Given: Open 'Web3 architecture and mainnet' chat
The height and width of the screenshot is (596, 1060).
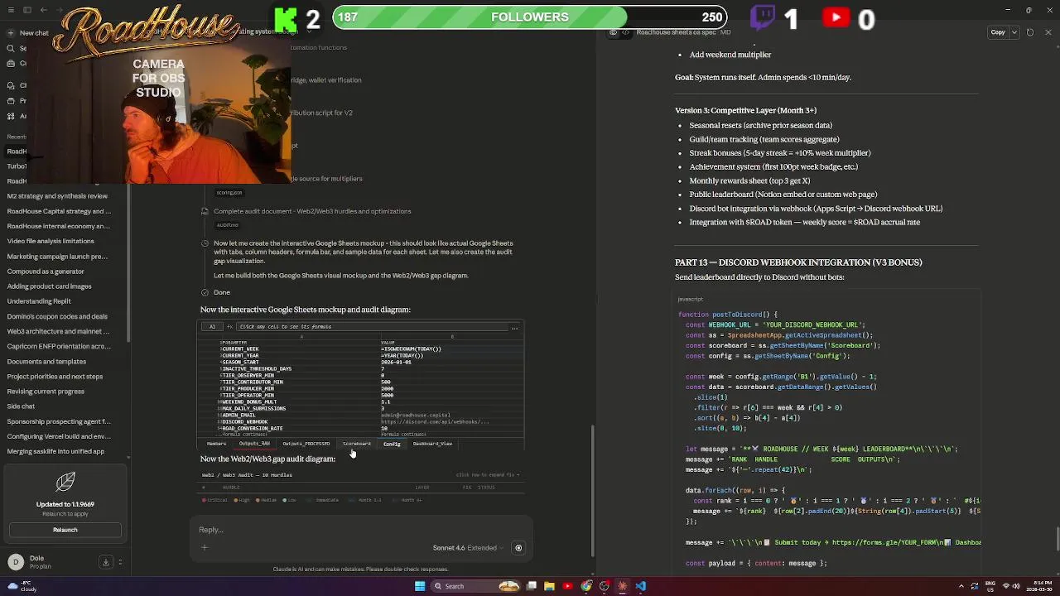Looking at the screenshot, I should [x=59, y=331].
